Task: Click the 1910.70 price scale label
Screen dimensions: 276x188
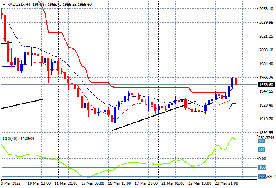Action: pos(266,119)
